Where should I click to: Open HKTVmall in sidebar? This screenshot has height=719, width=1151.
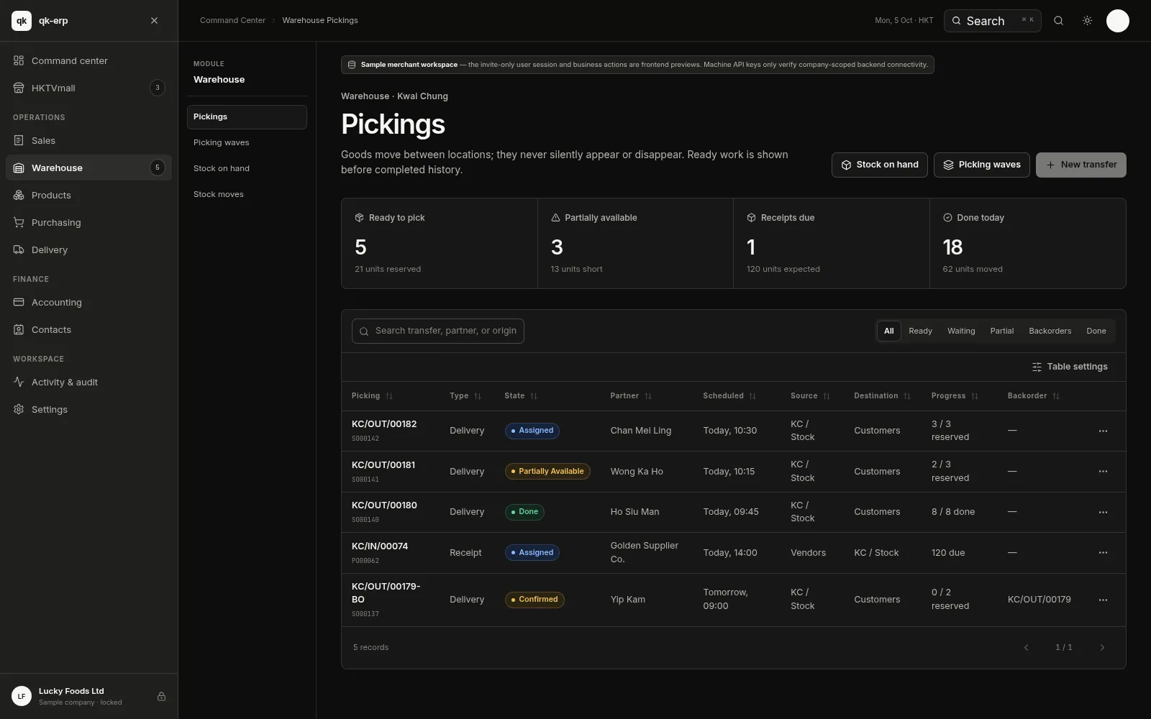88,88
